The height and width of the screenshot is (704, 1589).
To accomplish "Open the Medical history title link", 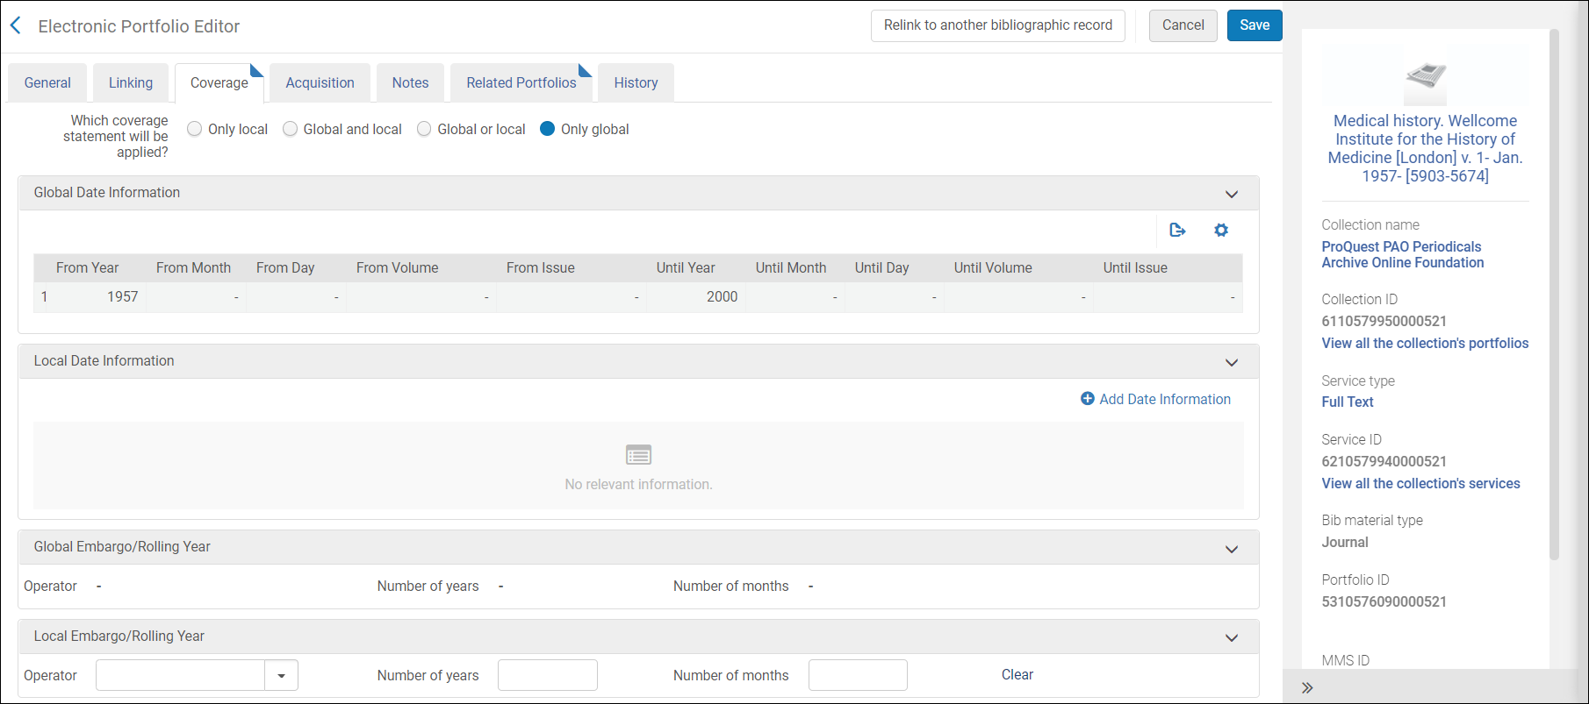I will [1425, 148].
